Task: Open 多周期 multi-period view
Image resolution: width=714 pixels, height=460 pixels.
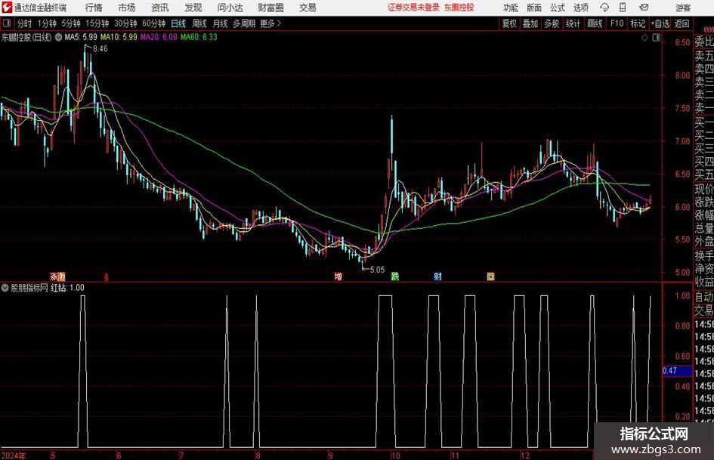Action: pos(243,23)
